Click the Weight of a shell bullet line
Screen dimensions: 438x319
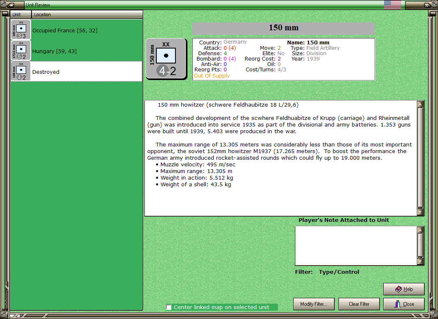pyautogui.click(x=193, y=184)
